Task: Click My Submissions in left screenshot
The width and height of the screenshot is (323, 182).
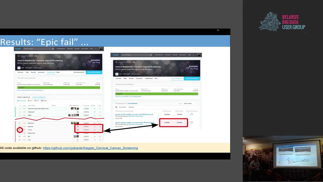Action: (x=79, y=72)
